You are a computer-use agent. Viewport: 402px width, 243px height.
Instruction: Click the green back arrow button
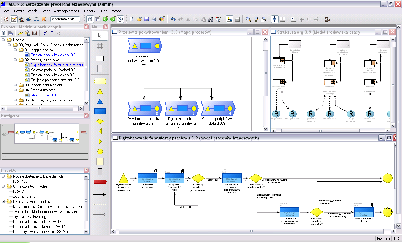[105, 19]
